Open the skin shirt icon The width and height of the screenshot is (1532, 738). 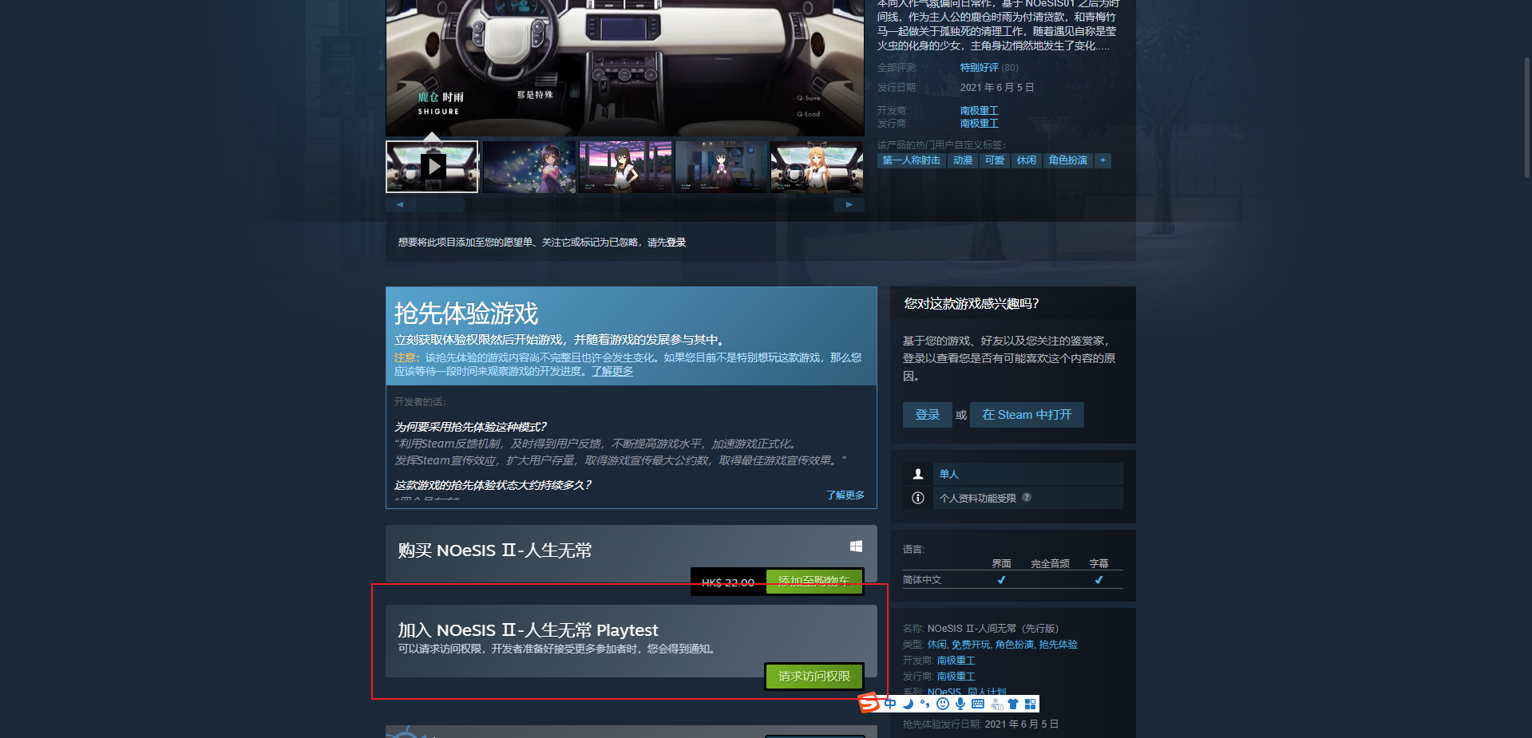click(x=1013, y=704)
